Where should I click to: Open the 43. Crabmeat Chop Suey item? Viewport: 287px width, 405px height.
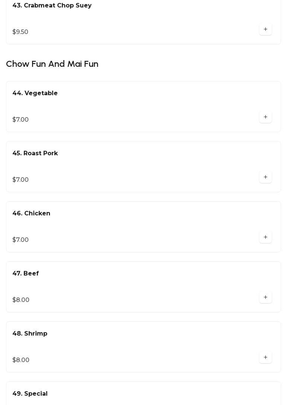pos(52,6)
